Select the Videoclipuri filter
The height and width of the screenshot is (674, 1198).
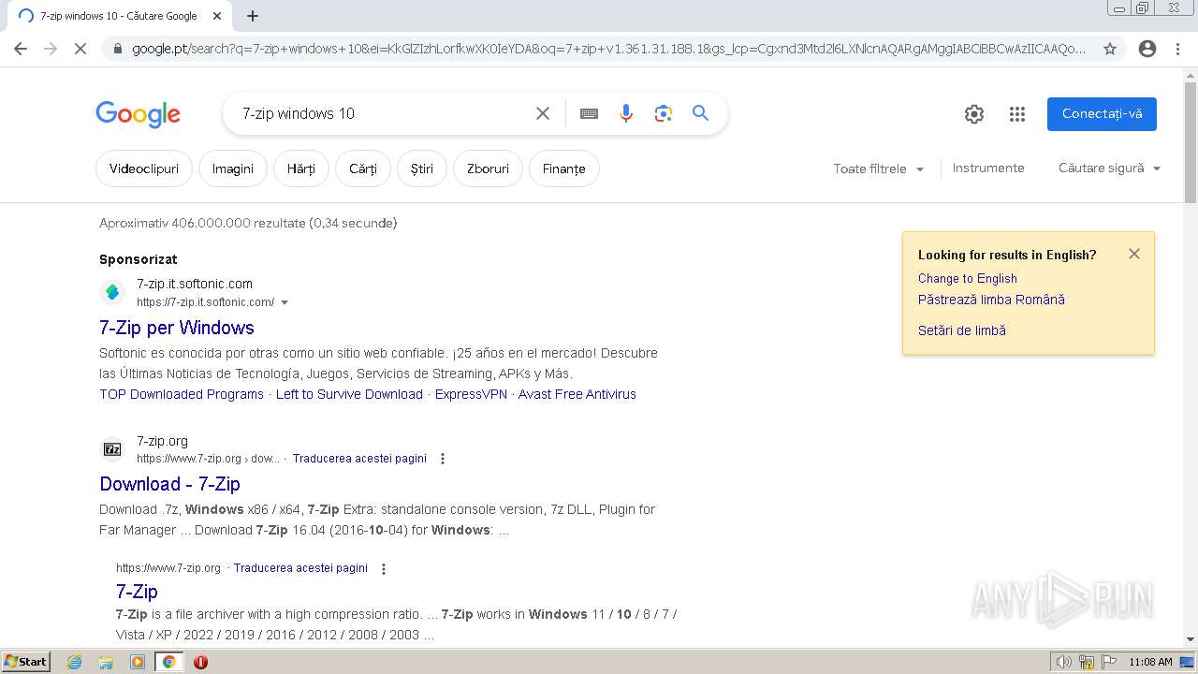pos(144,168)
